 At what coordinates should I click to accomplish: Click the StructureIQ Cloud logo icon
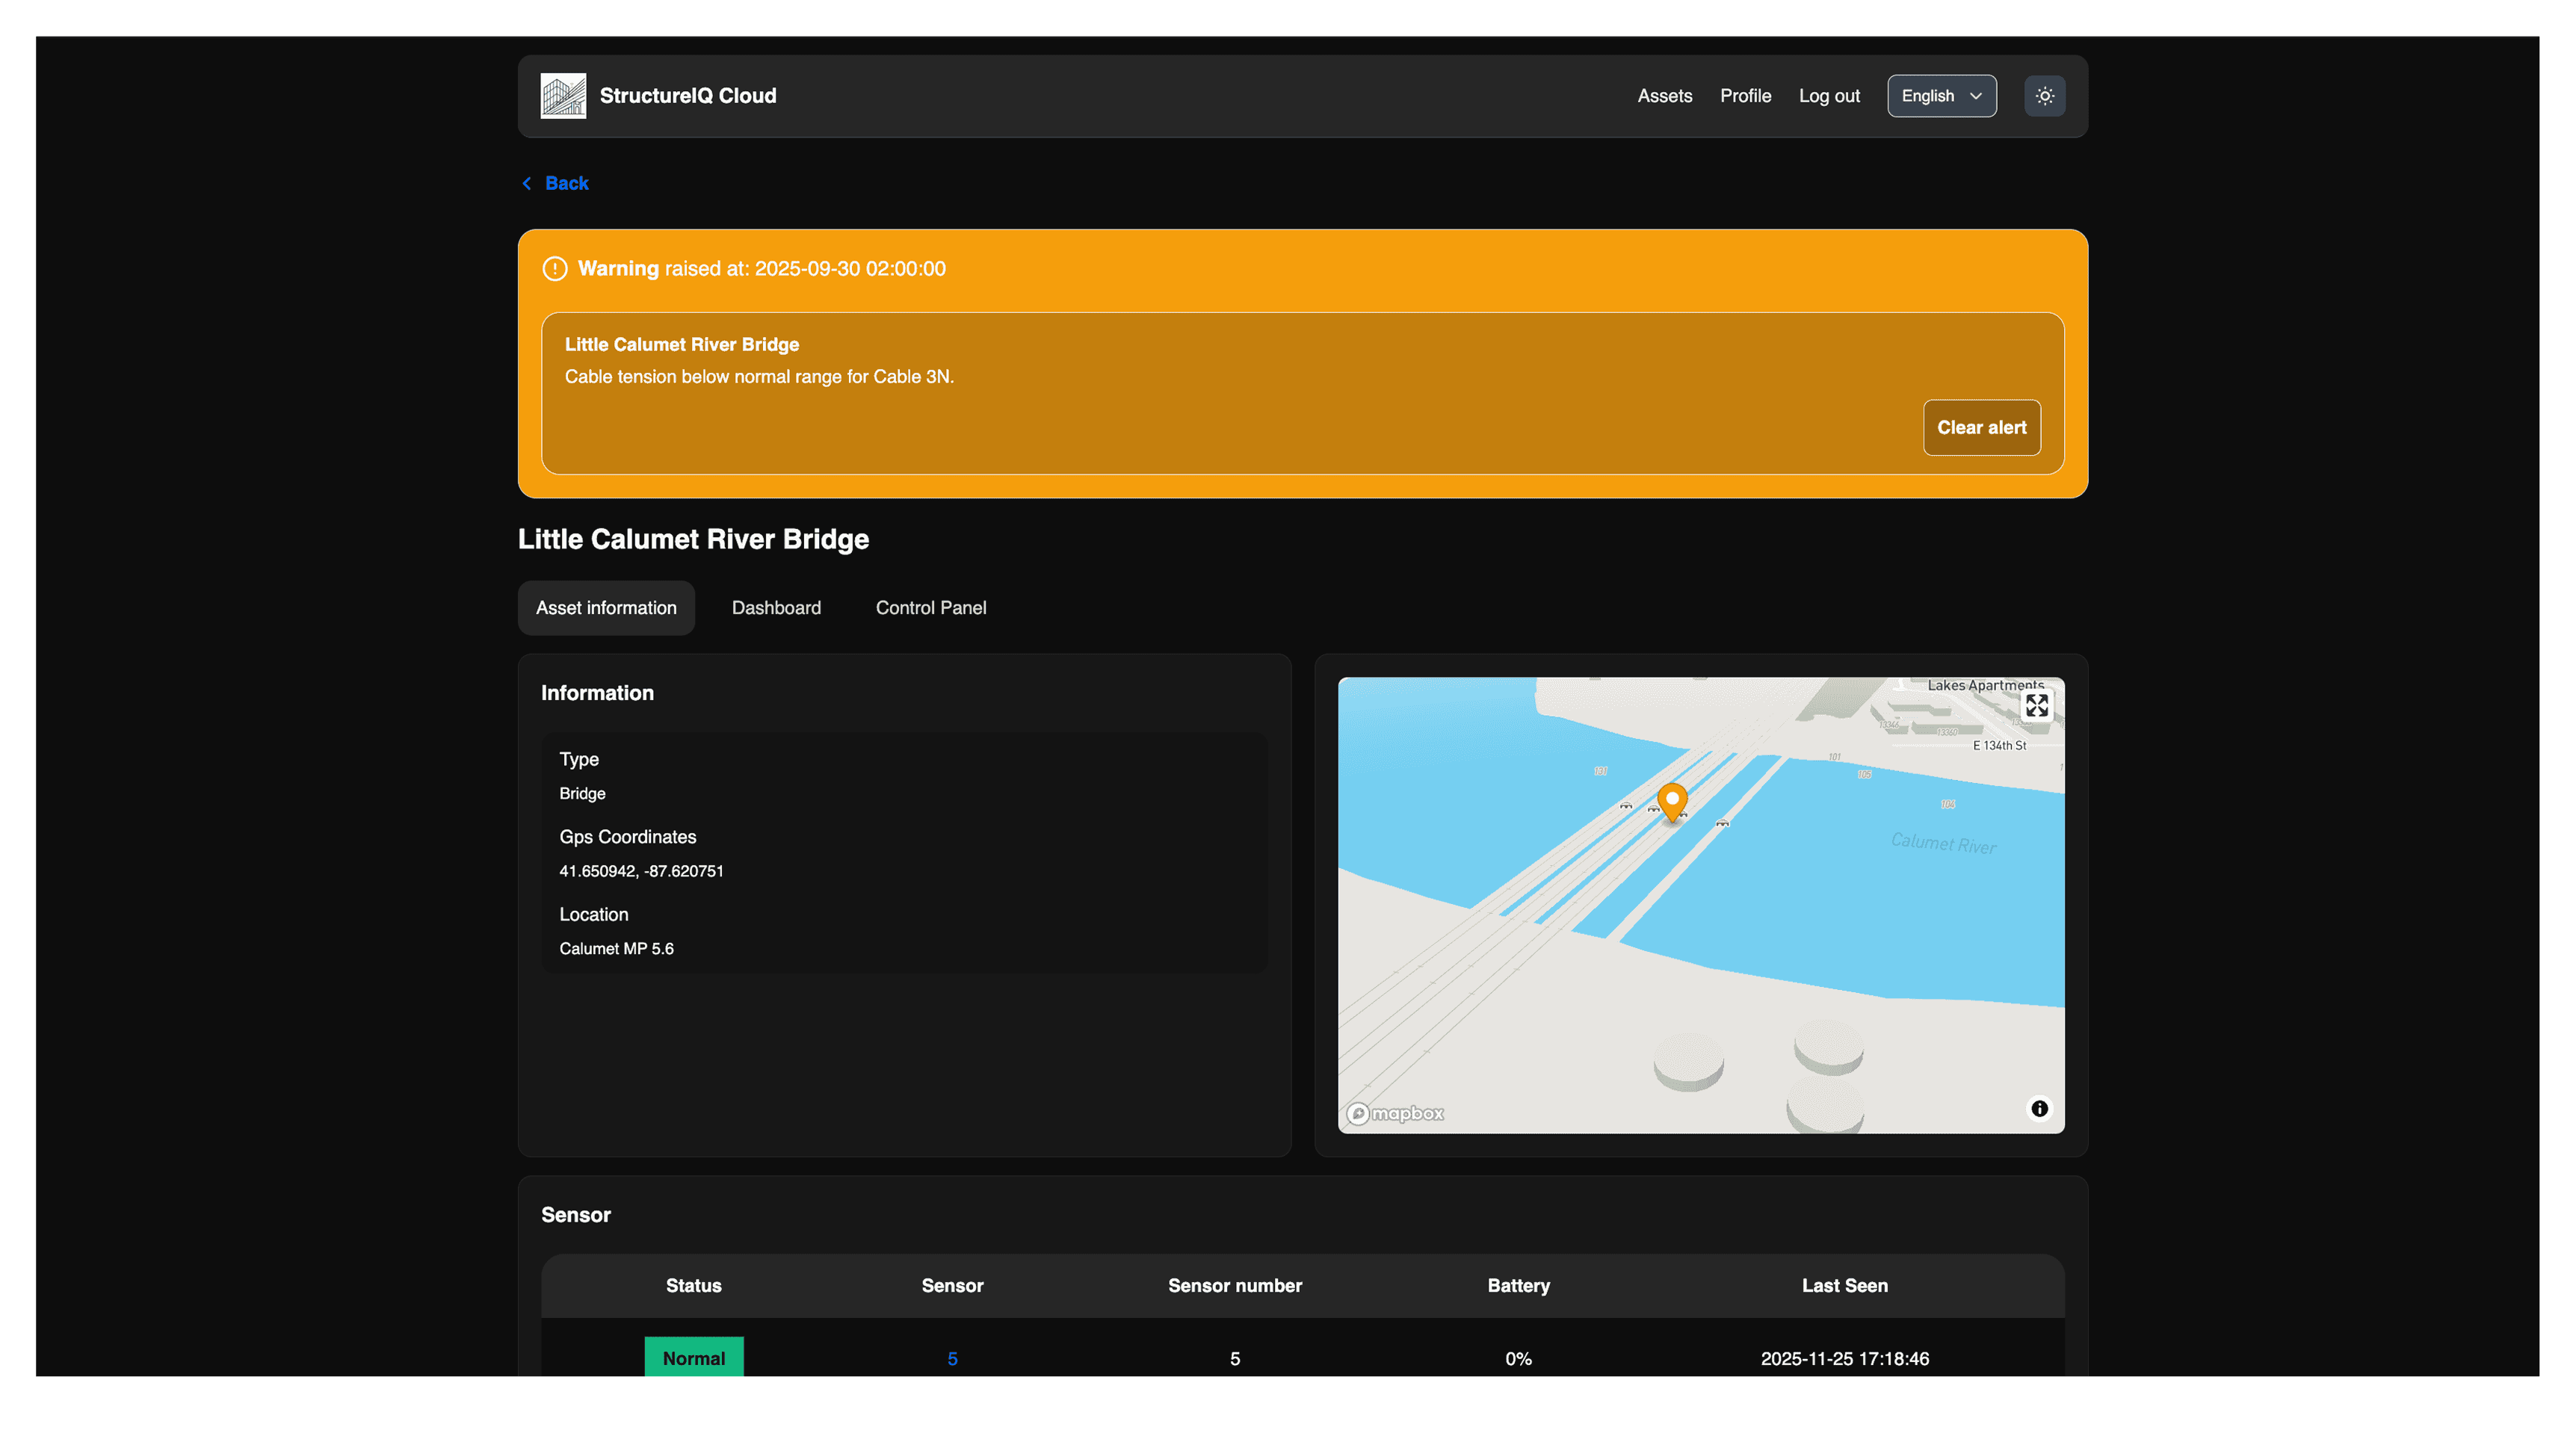click(563, 96)
